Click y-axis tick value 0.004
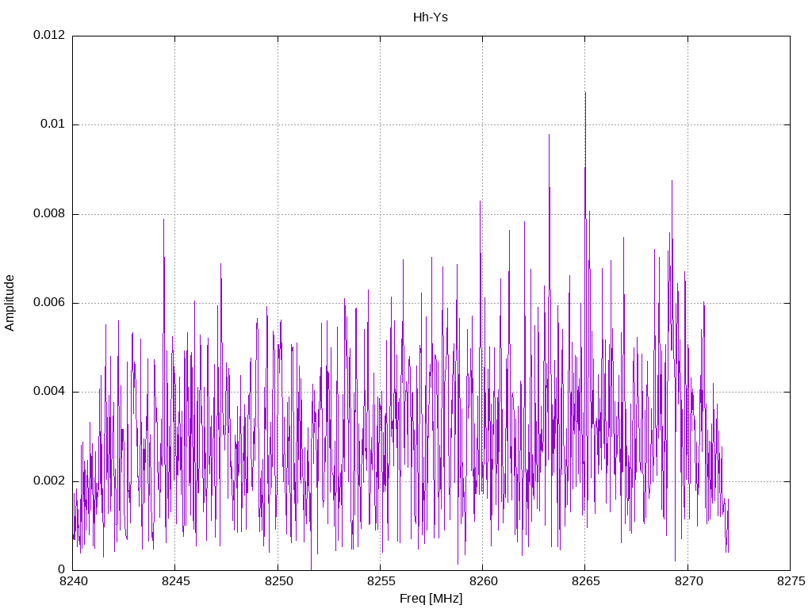This screenshot has width=812, height=609. [49, 392]
